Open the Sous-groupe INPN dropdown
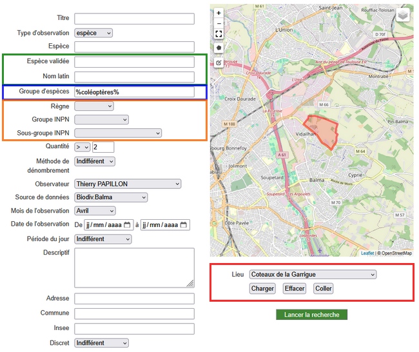419x352 pixels. (x=118, y=133)
